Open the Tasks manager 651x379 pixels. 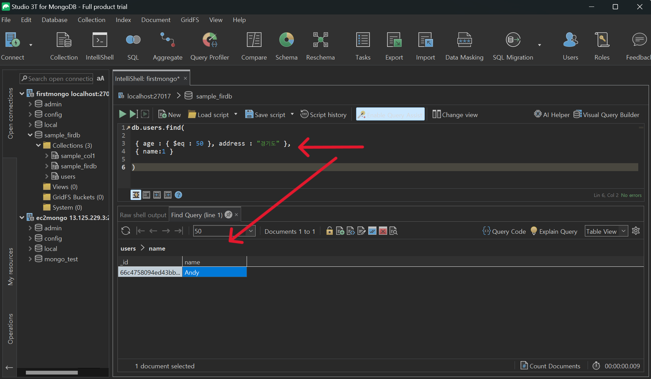363,46
